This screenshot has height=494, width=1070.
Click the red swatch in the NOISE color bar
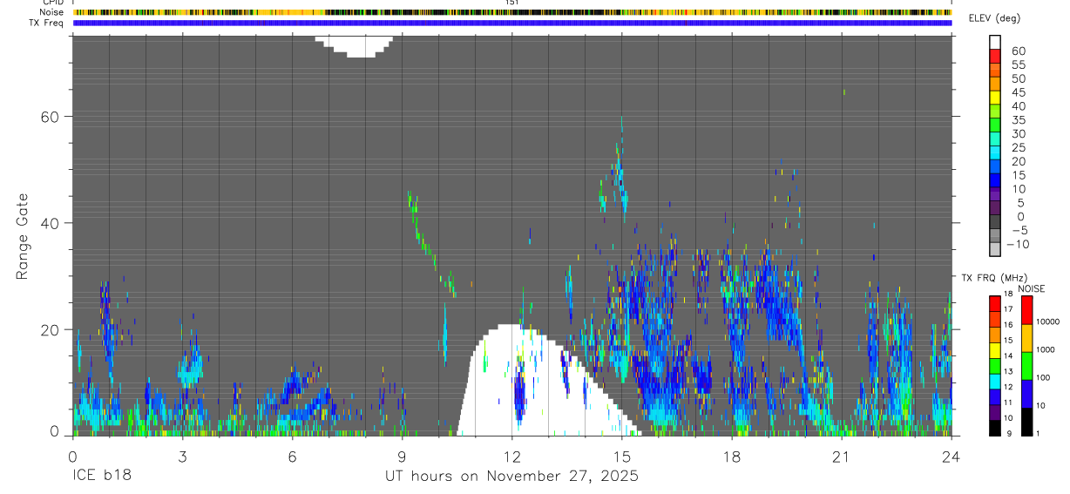pos(1026,309)
